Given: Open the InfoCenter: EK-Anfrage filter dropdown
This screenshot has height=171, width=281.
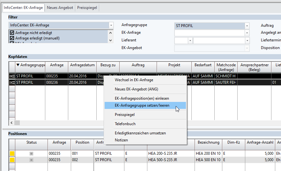Looking at the screenshot, I should (111, 25).
